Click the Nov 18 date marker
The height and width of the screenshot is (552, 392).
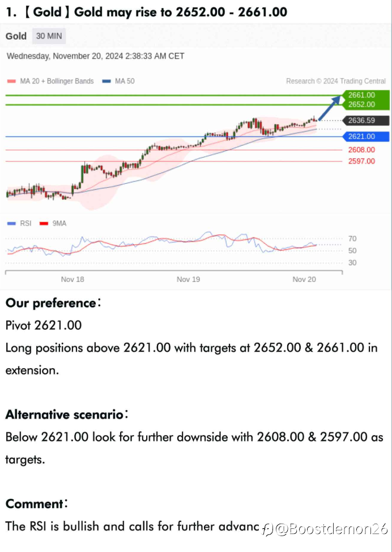point(73,279)
